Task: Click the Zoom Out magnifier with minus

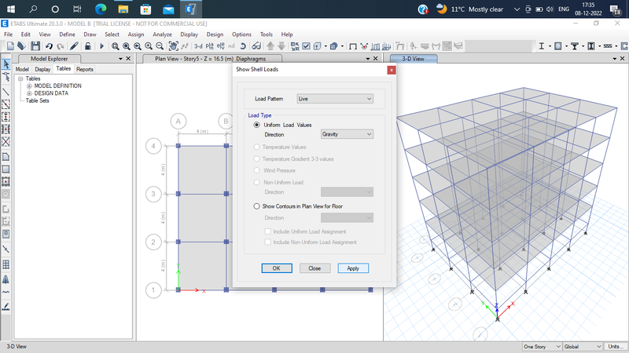Action: pos(160,46)
